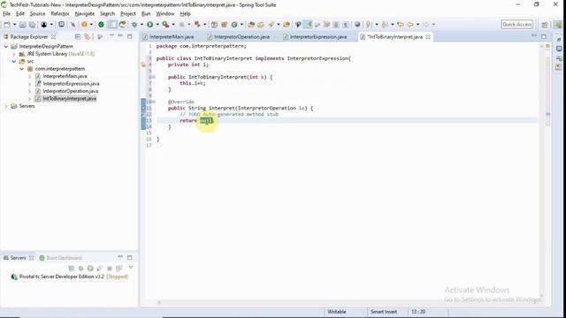Click the Spring perspective icon
Viewport: 566px width, 318px height.
[559, 25]
